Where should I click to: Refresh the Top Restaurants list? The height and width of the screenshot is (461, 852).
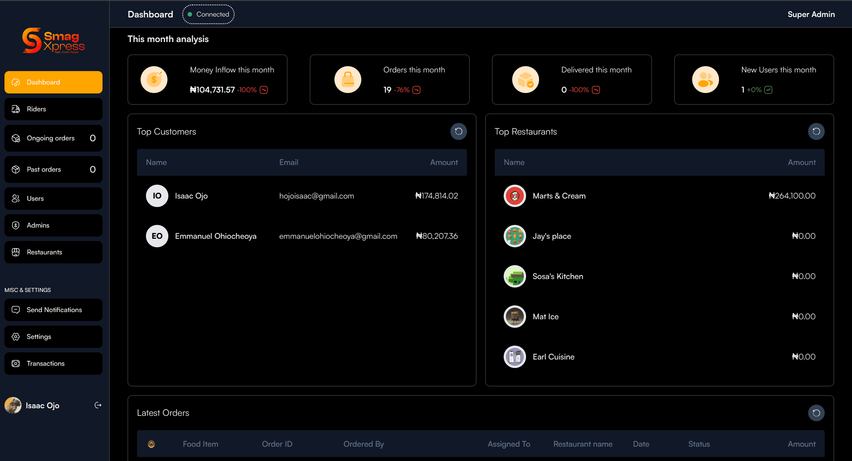[816, 131]
